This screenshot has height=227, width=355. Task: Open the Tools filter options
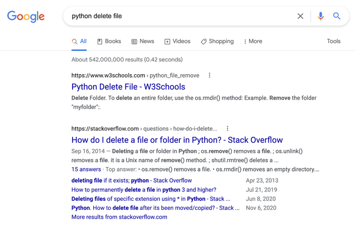(x=333, y=41)
